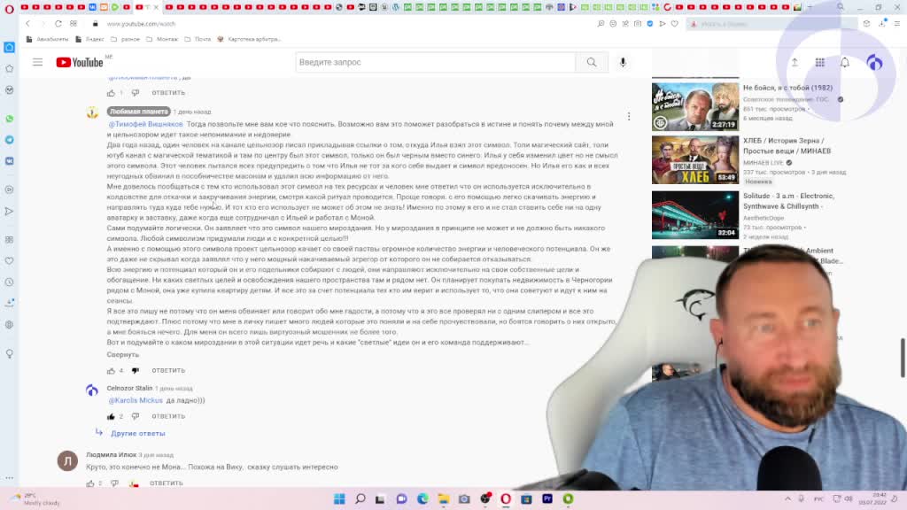Open the 'Почта' bookmarks folder

[198, 39]
